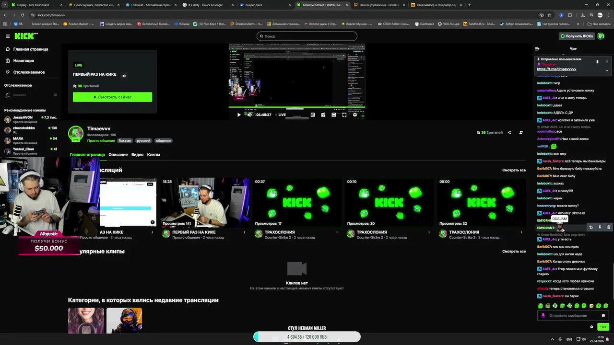Bookmark this page with star icon
Viewport: 614px width, 345px height.
pyautogui.click(x=549, y=15)
